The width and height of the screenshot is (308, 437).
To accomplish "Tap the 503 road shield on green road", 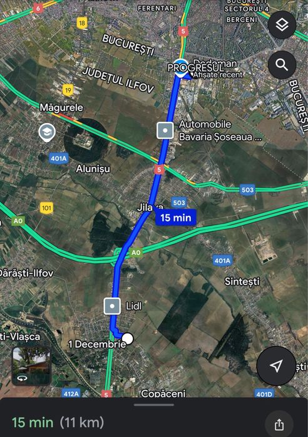I will [x=247, y=190].
